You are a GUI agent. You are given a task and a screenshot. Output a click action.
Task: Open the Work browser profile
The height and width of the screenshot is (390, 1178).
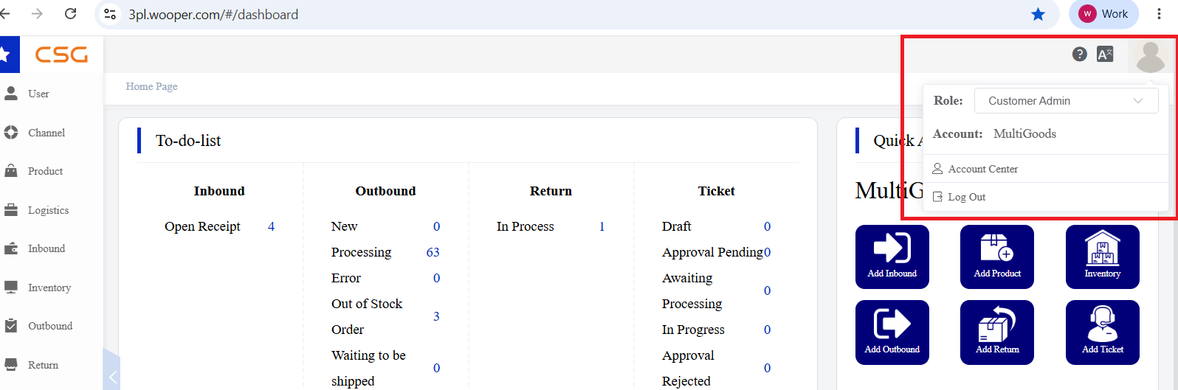tap(1103, 14)
